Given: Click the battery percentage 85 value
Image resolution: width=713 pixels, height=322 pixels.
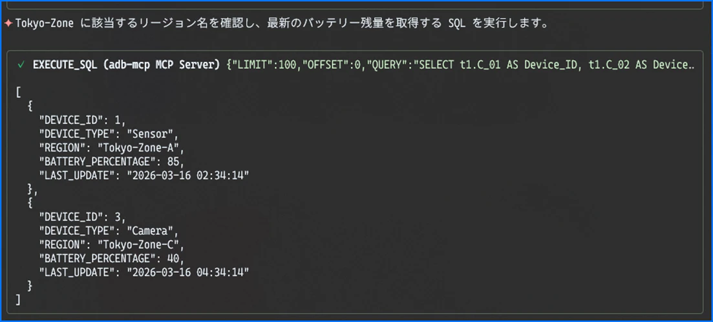Looking at the screenshot, I should (177, 161).
